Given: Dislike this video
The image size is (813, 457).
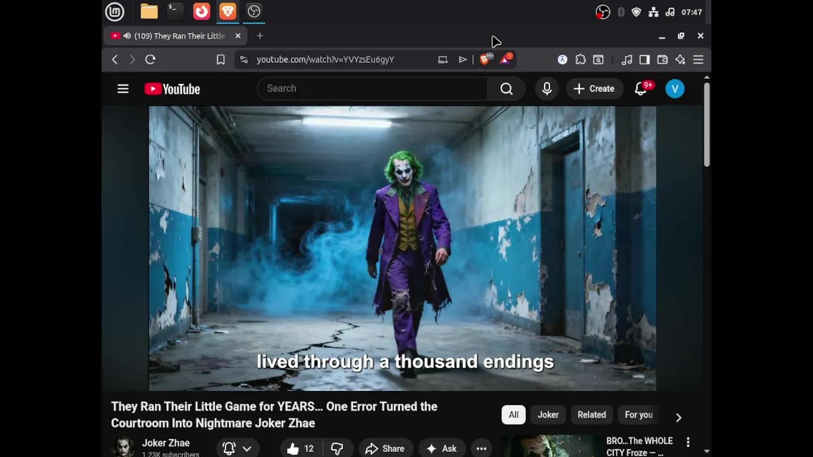Looking at the screenshot, I should click(x=337, y=449).
